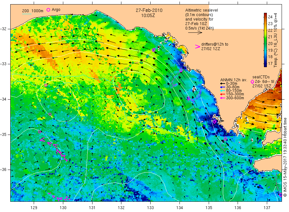
Task: Click the 133 longitude axis label
Action: 150,208
